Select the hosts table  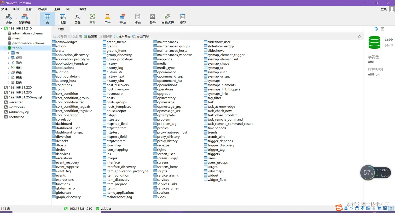(x=109, y=98)
